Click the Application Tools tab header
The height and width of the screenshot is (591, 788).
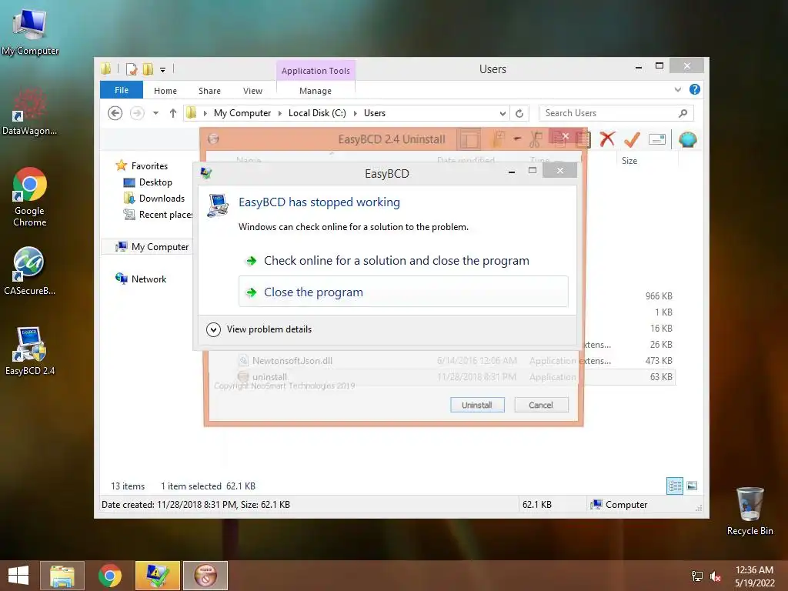coord(316,71)
